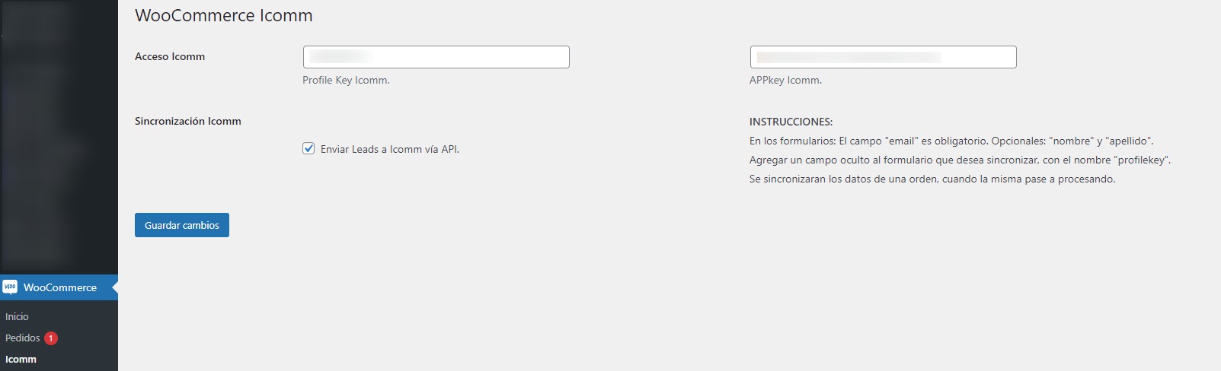Toggle the Enviar Leads a Icomm checkbox

[308, 149]
